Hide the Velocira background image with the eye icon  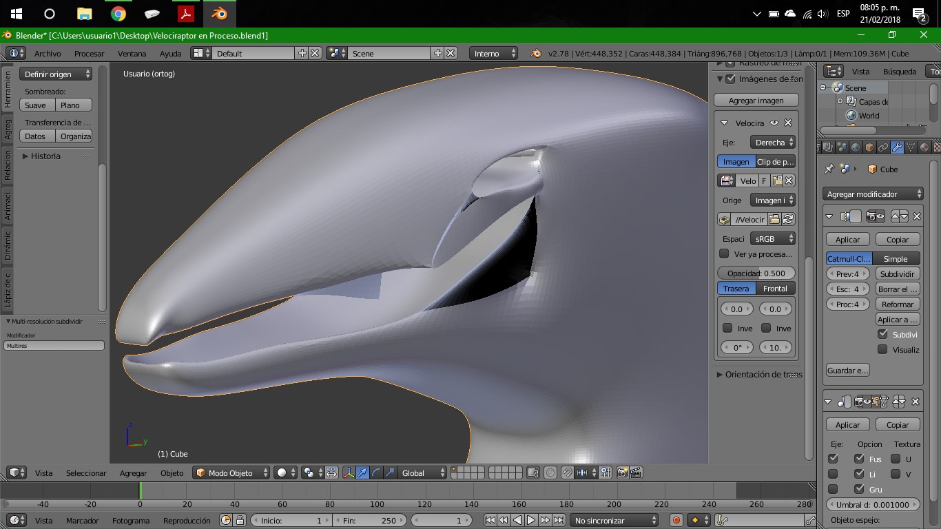[x=774, y=123]
